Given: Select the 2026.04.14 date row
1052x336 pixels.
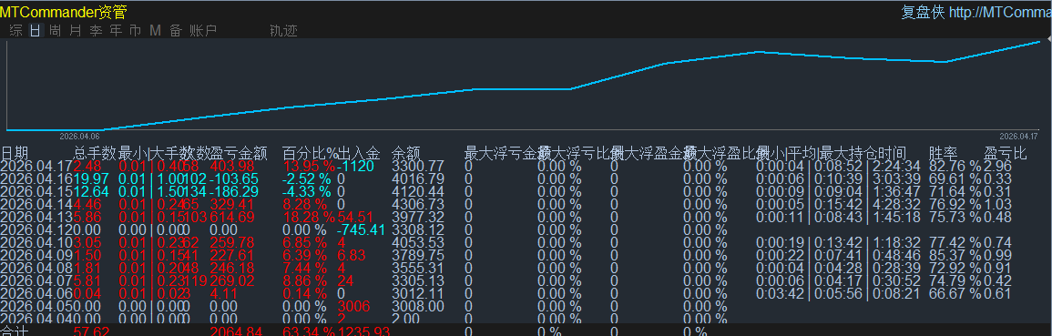Looking at the screenshot, I should 36,205.
